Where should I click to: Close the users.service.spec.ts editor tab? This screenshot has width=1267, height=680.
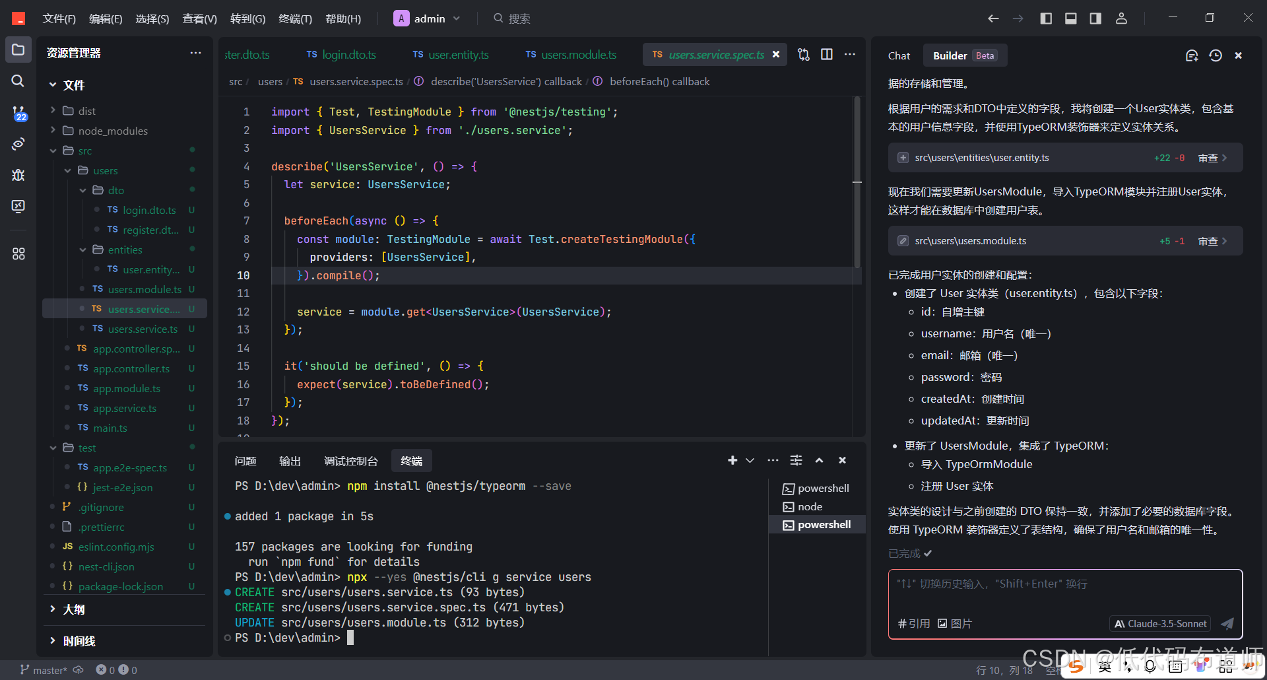[x=776, y=54]
